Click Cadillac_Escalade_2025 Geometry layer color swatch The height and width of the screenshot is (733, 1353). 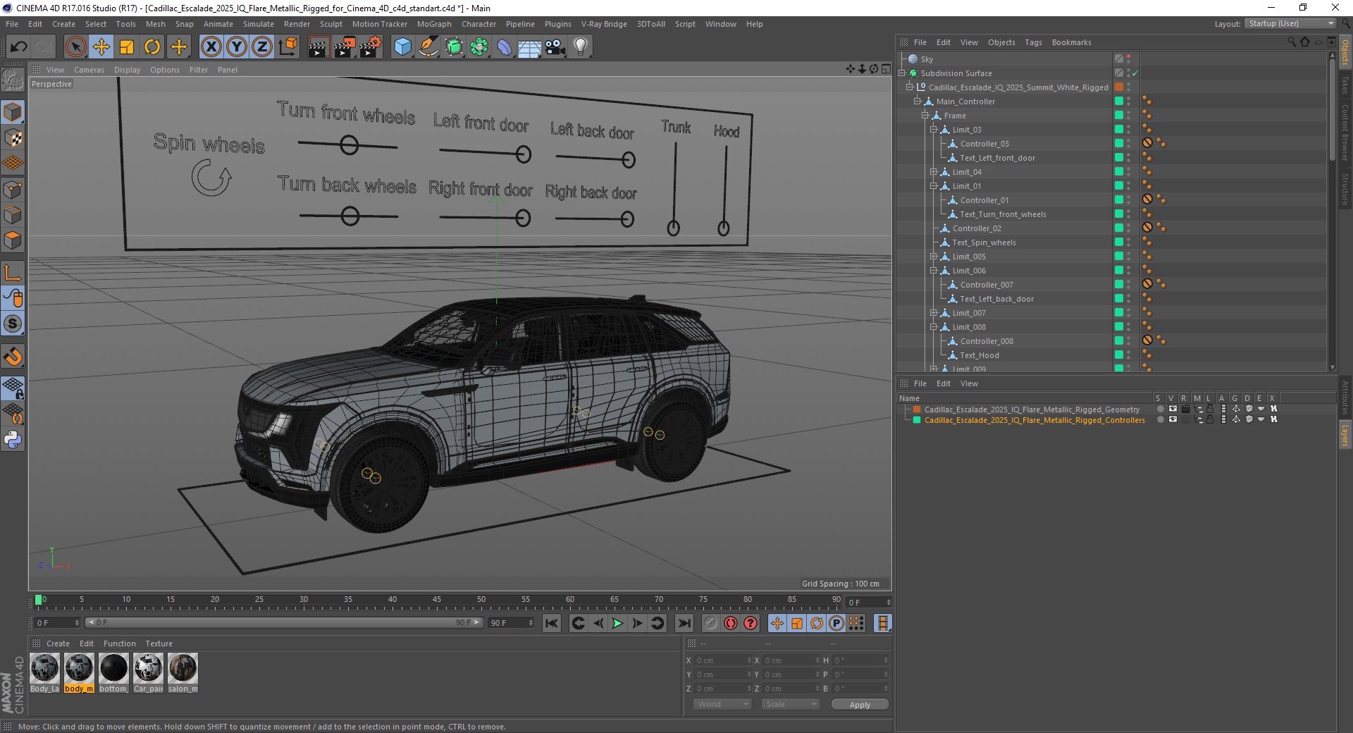(917, 409)
